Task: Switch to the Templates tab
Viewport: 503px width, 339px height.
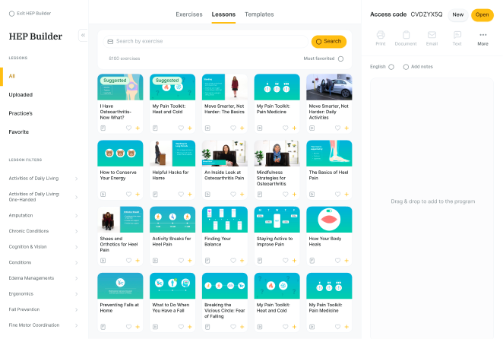Action: coord(259,14)
